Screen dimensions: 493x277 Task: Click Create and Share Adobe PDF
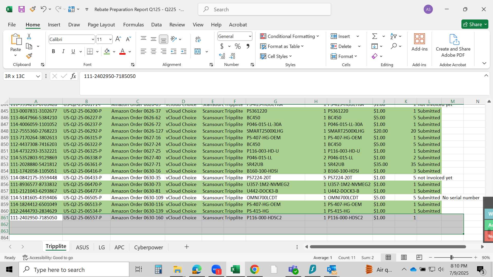[453, 46]
